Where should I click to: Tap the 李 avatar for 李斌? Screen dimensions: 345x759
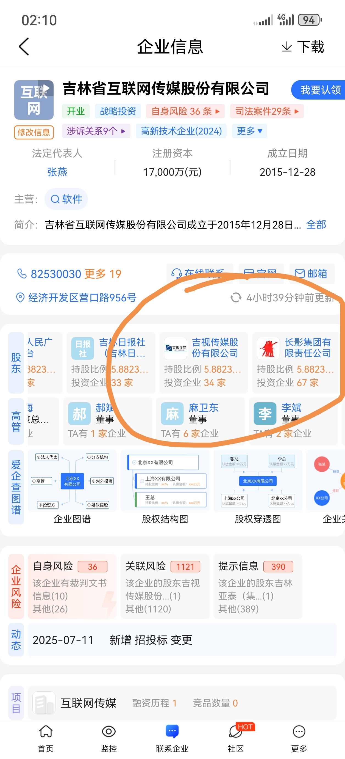point(265,414)
